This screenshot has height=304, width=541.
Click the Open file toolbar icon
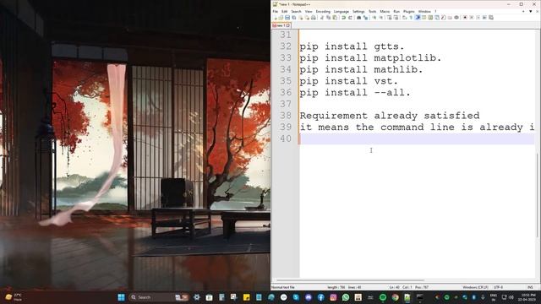point(281,18)
